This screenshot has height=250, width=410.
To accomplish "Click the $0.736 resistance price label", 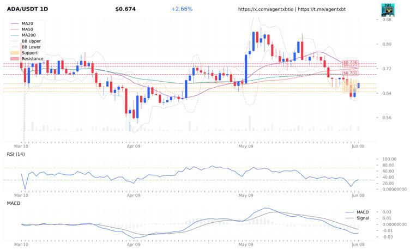I will tap(351, 63).
